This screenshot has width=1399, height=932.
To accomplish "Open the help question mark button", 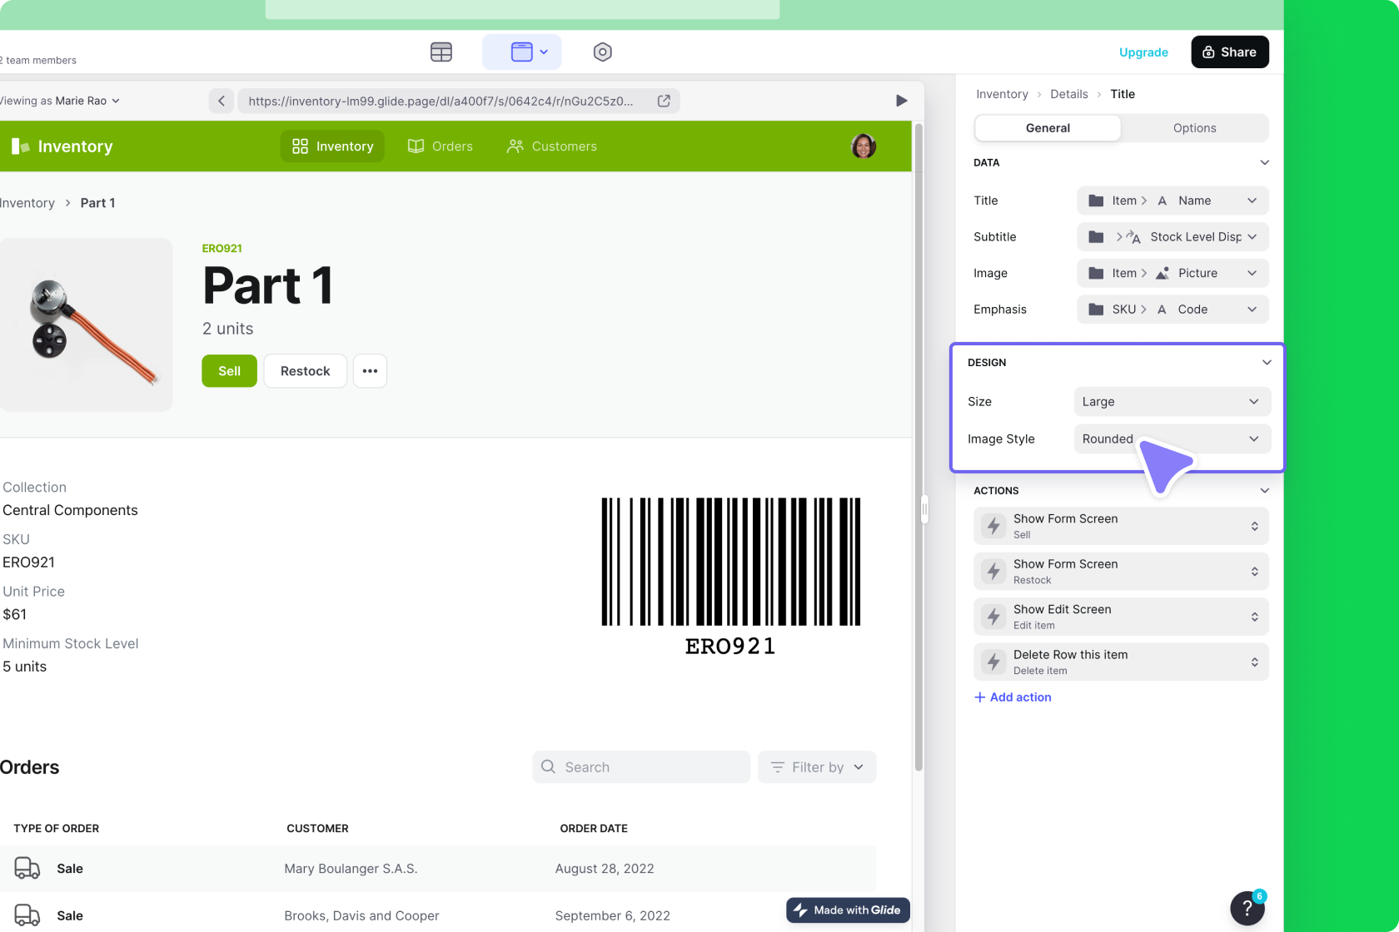I will pyautogui.click(x=1247, y=908).
